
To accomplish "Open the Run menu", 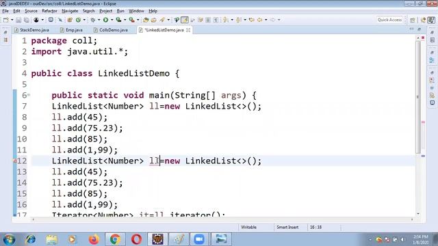I will 120,11.
